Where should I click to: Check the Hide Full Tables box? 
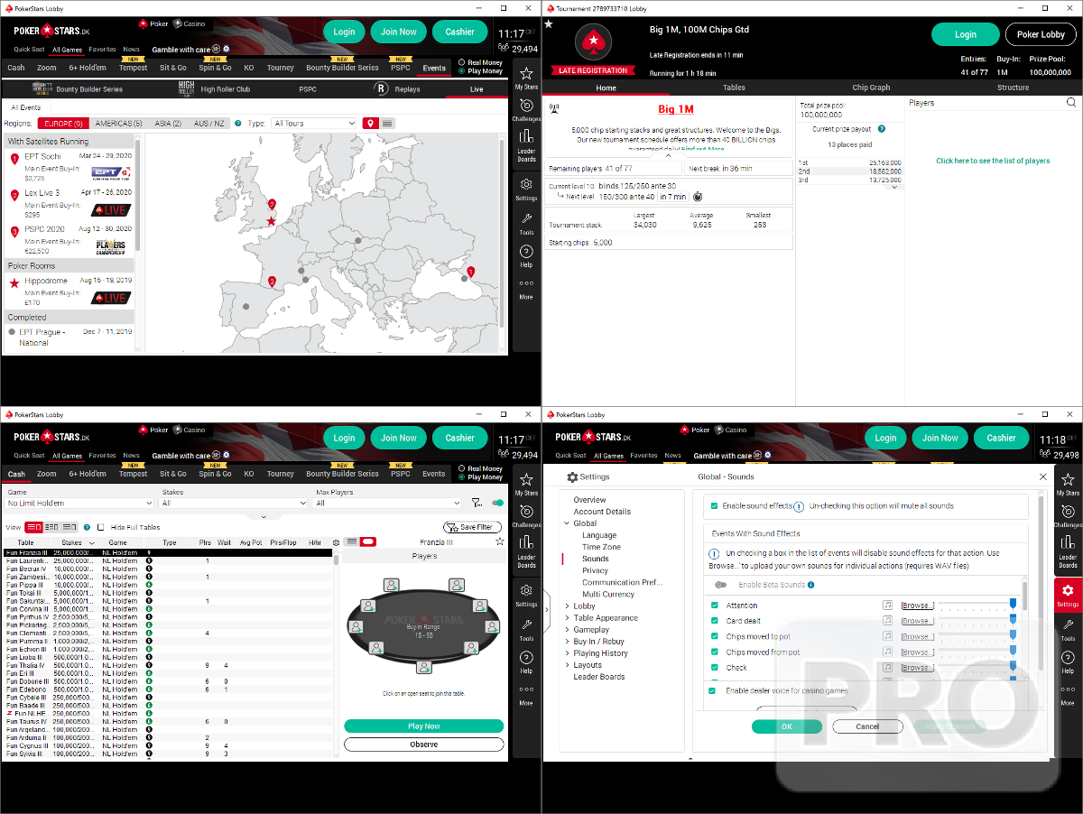coord(101,527)
